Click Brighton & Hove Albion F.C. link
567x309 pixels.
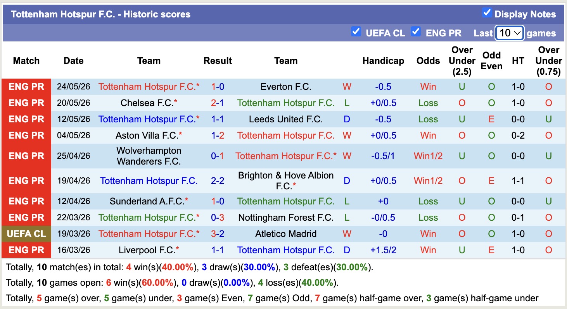click(x=286, y=181)
